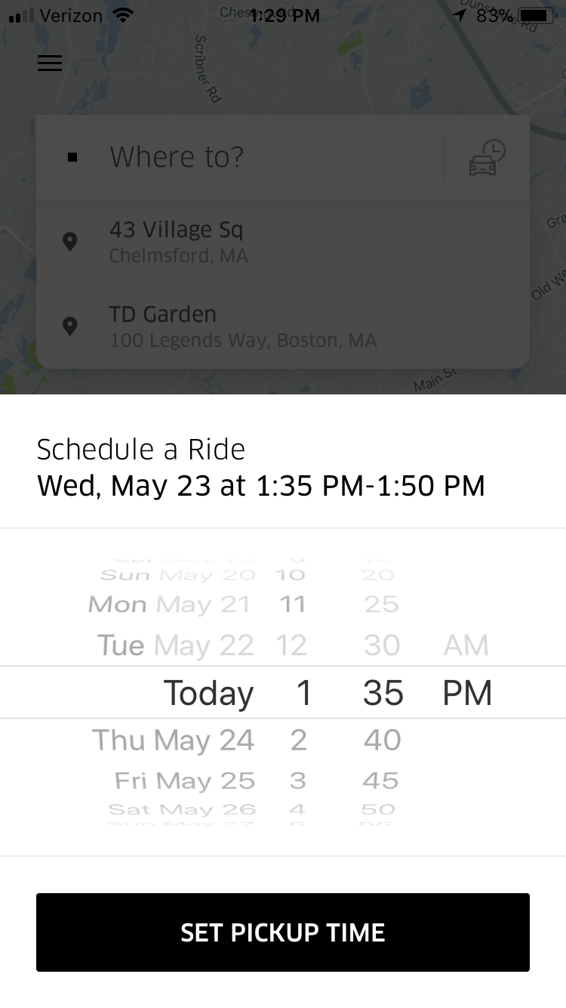The image size is (566, 1008).
Task: Tap the black square destination marker
Action: click(x=72, y=157)
